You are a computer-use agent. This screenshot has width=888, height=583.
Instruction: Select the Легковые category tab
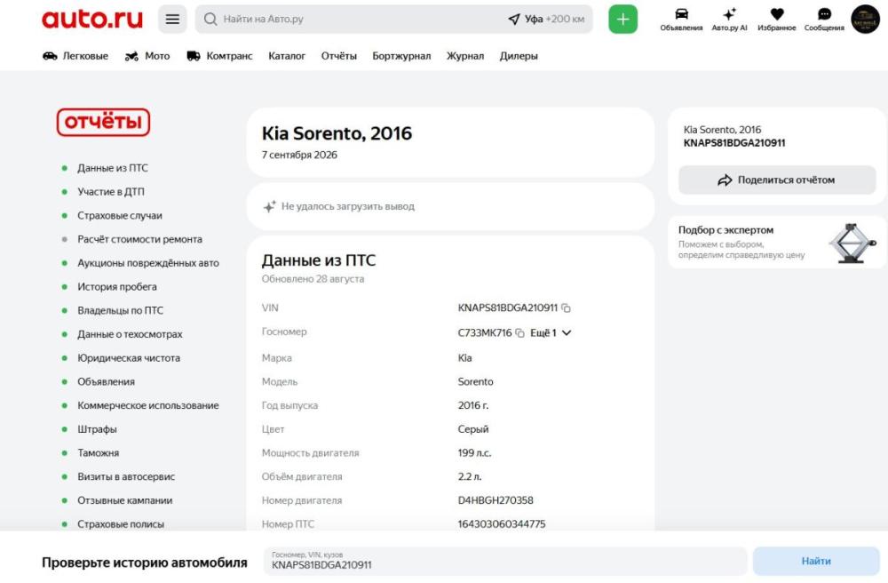click(x=75, y=56)
